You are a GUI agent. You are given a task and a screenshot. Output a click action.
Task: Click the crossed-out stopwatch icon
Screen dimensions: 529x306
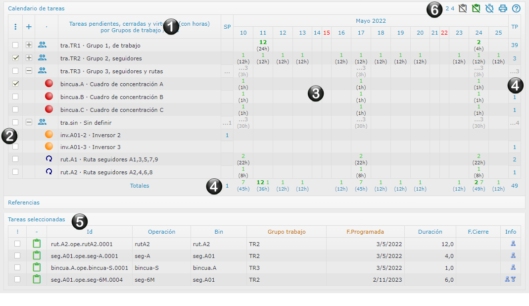click(x=490, y=8)
